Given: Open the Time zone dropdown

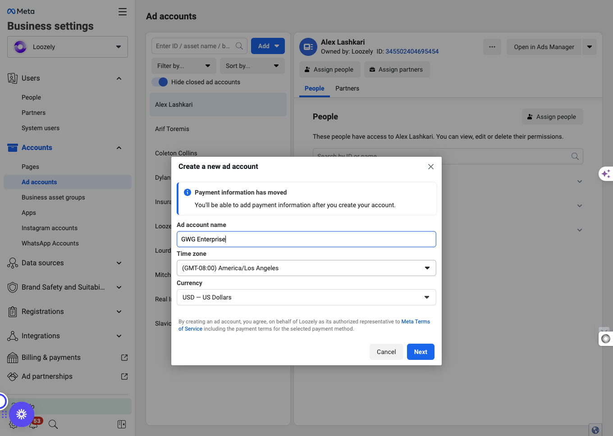Looking at the screenshot, I should point(306,268).
